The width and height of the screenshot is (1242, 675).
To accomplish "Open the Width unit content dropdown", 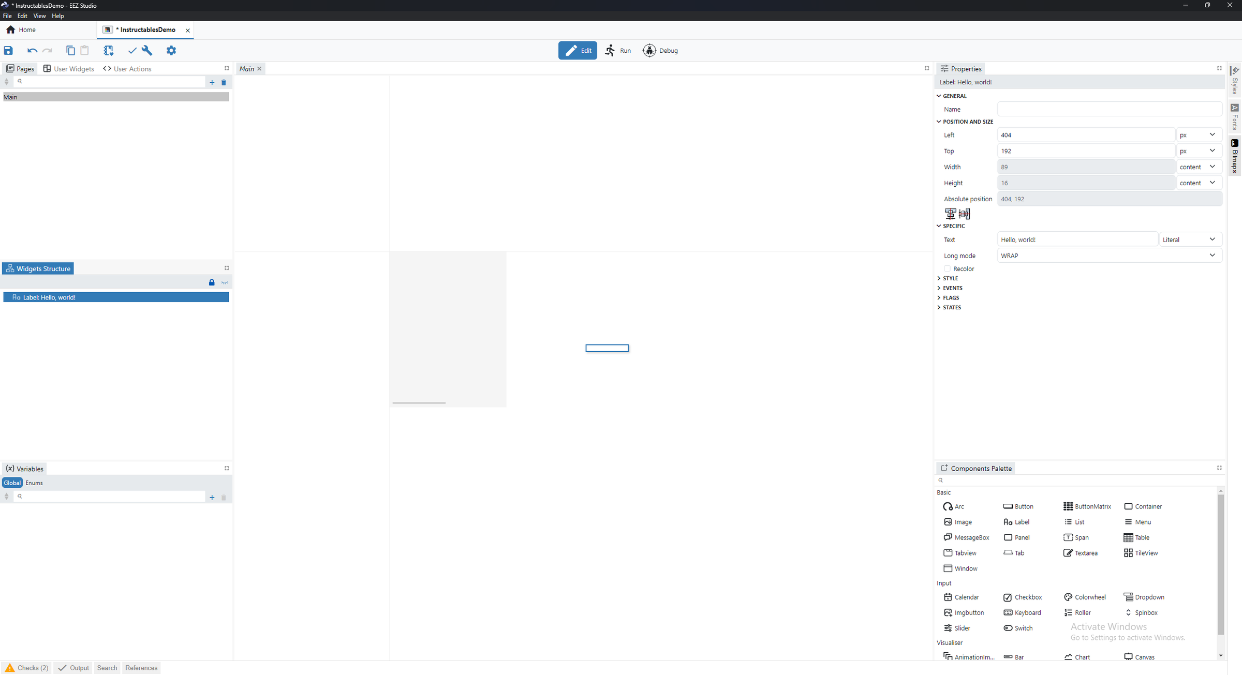I will [x=1198, y=167].
